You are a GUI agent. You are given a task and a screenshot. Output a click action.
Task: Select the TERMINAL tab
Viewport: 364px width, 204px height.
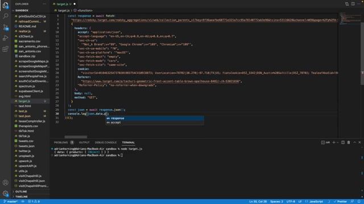click(x=128, y=142)
